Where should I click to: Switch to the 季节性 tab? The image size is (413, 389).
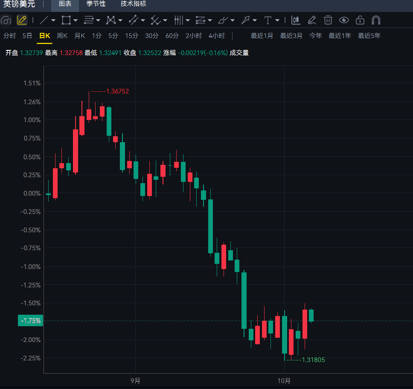(96, 4)
